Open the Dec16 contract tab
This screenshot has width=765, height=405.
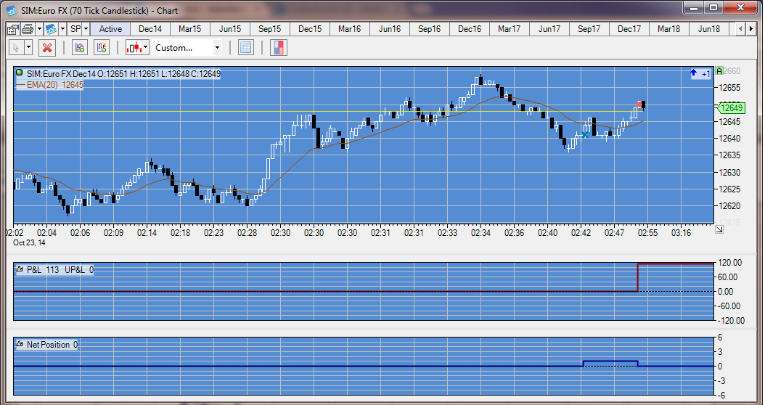click(x=470, y=29)
